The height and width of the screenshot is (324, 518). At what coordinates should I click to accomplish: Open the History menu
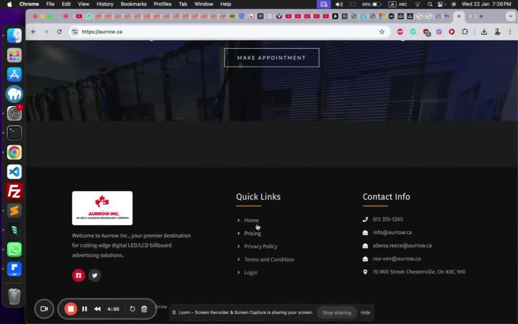click(105, 4)
